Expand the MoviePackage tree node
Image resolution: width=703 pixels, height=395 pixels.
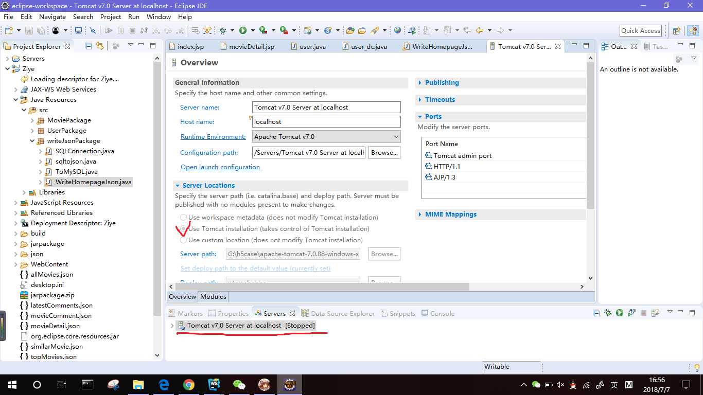point(32,120)
